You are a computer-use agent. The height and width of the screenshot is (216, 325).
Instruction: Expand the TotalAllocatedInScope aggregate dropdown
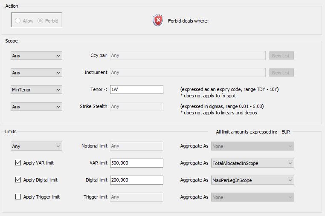pos(252,163)
